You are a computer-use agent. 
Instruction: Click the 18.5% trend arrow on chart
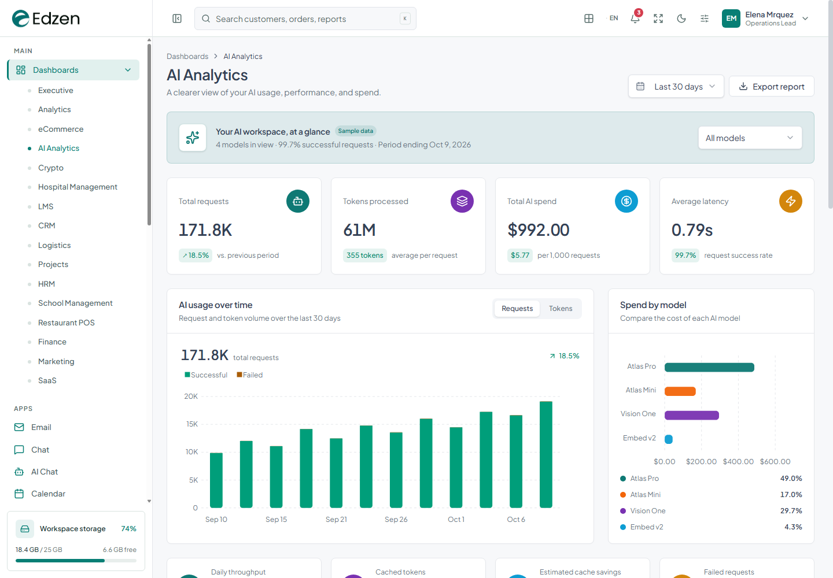coord(552,356)
